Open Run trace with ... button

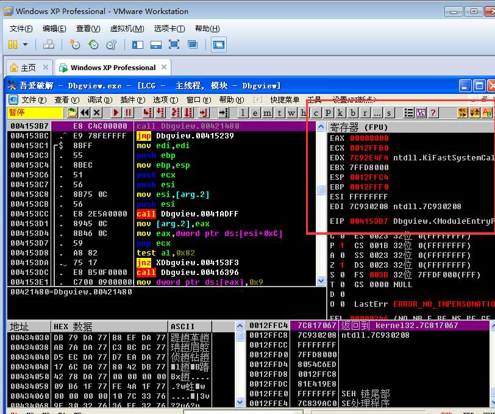tap(377, 113)
